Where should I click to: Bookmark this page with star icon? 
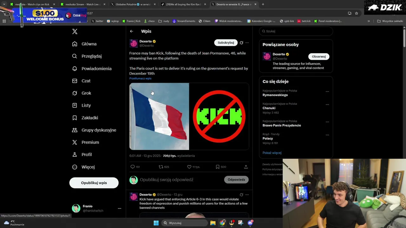[357, 13]
